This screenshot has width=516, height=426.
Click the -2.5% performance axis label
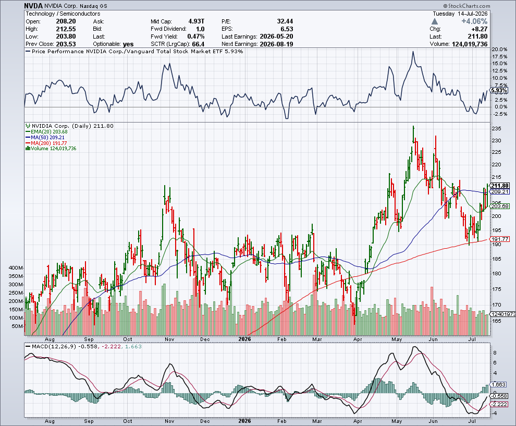(x=500, y=114)
